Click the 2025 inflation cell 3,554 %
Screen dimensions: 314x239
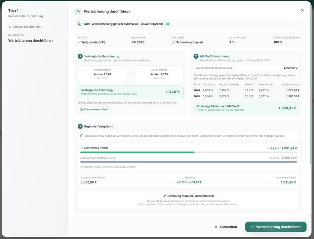[x=208, y=96]
